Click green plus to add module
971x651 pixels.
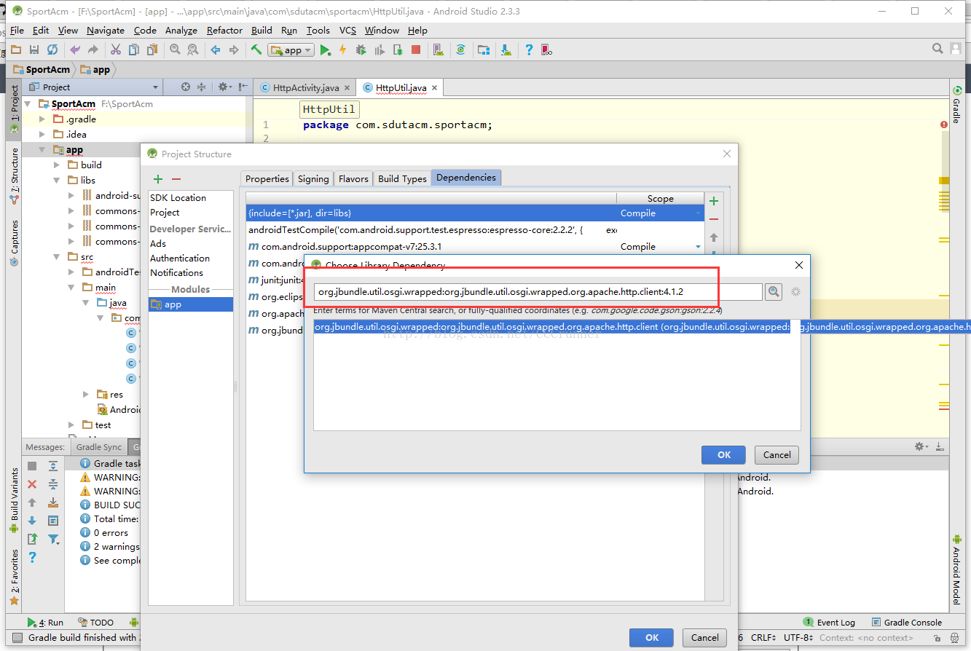pos(158,179)
